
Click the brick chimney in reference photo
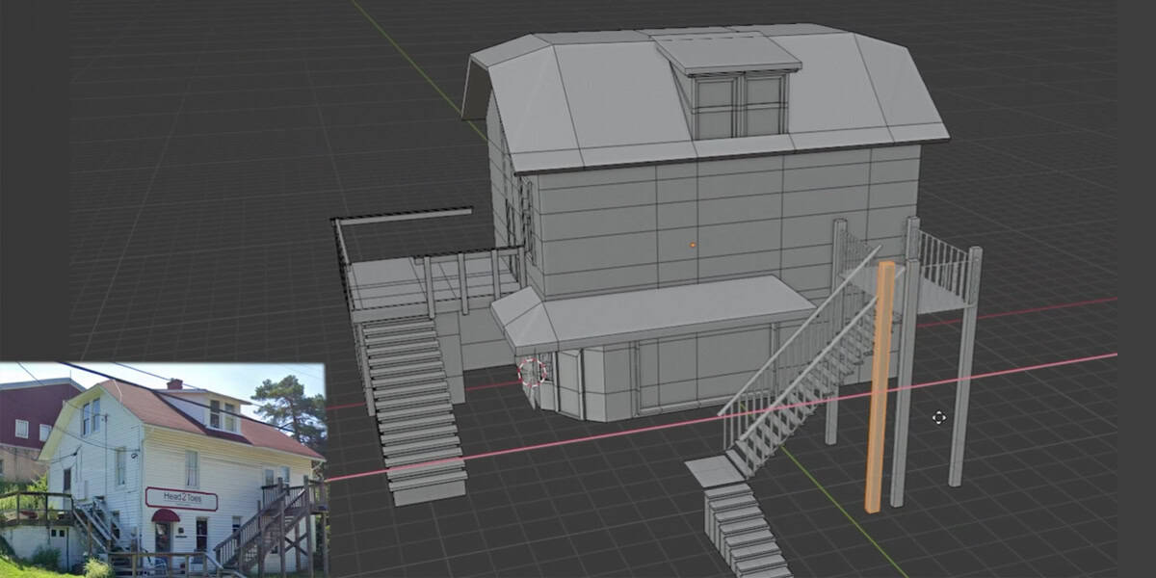point(173,384)
